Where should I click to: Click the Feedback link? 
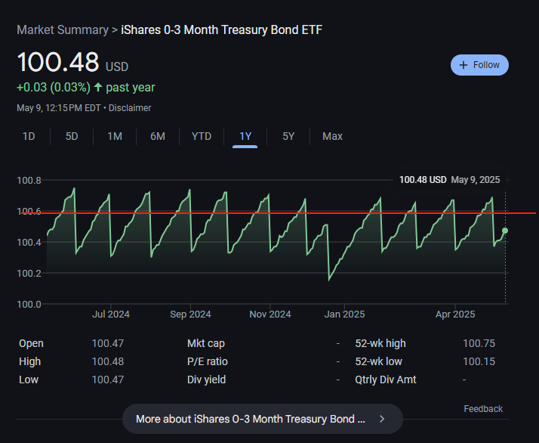click(483, 409)
